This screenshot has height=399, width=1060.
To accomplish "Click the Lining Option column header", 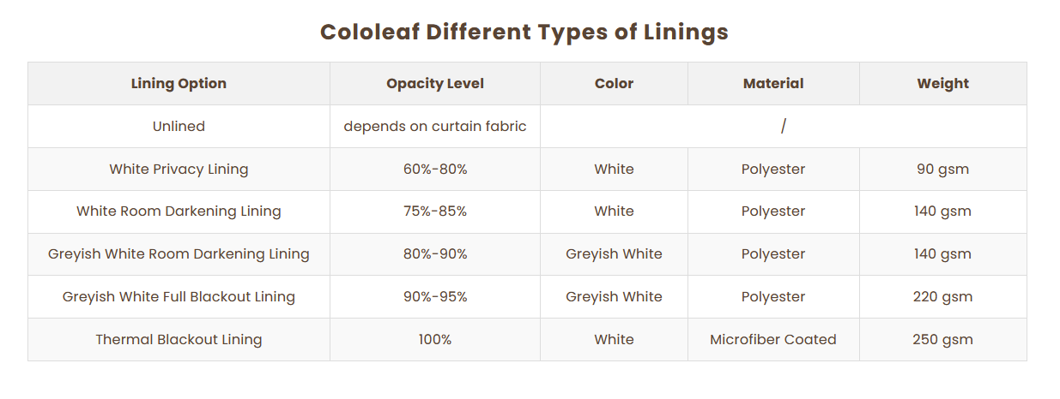I will [x=179, y=84].
